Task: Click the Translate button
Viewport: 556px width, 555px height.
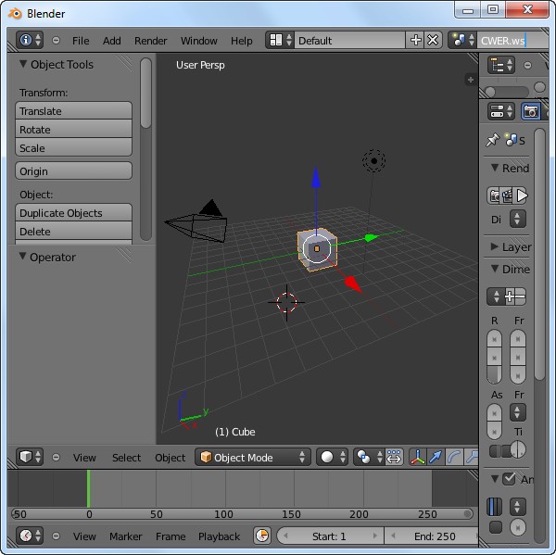Action: [x=74, y=111]
